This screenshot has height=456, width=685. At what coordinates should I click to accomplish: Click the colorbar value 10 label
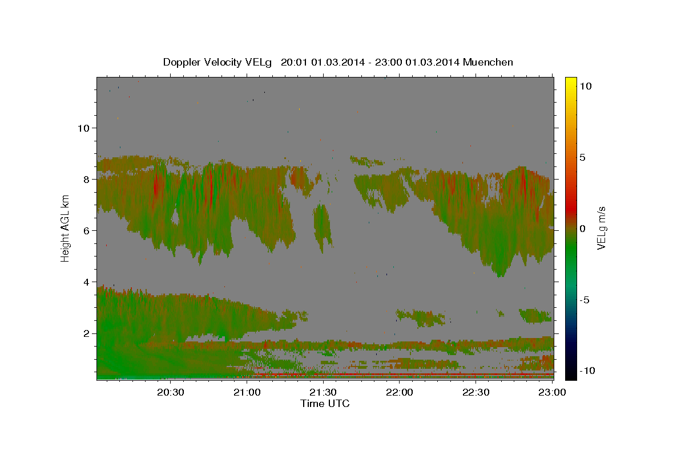[x=586, y=86]
